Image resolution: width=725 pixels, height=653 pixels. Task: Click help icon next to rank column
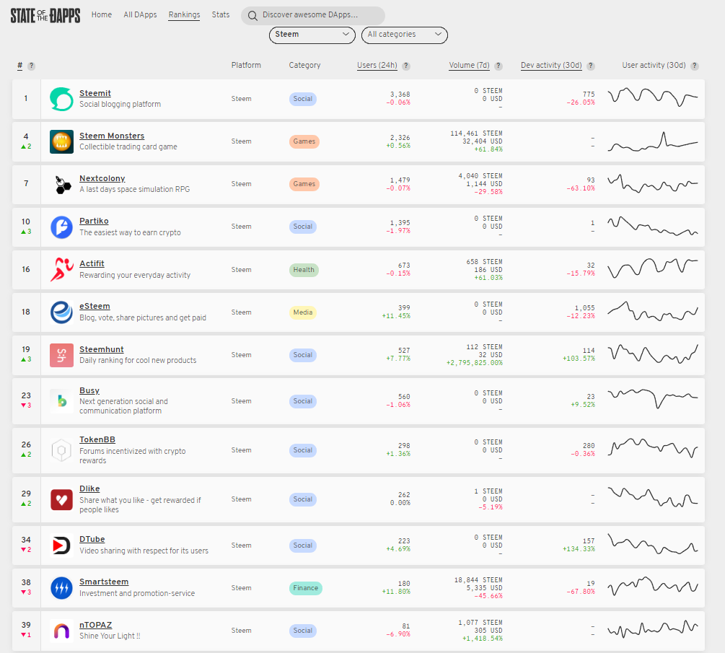[32, 66]
